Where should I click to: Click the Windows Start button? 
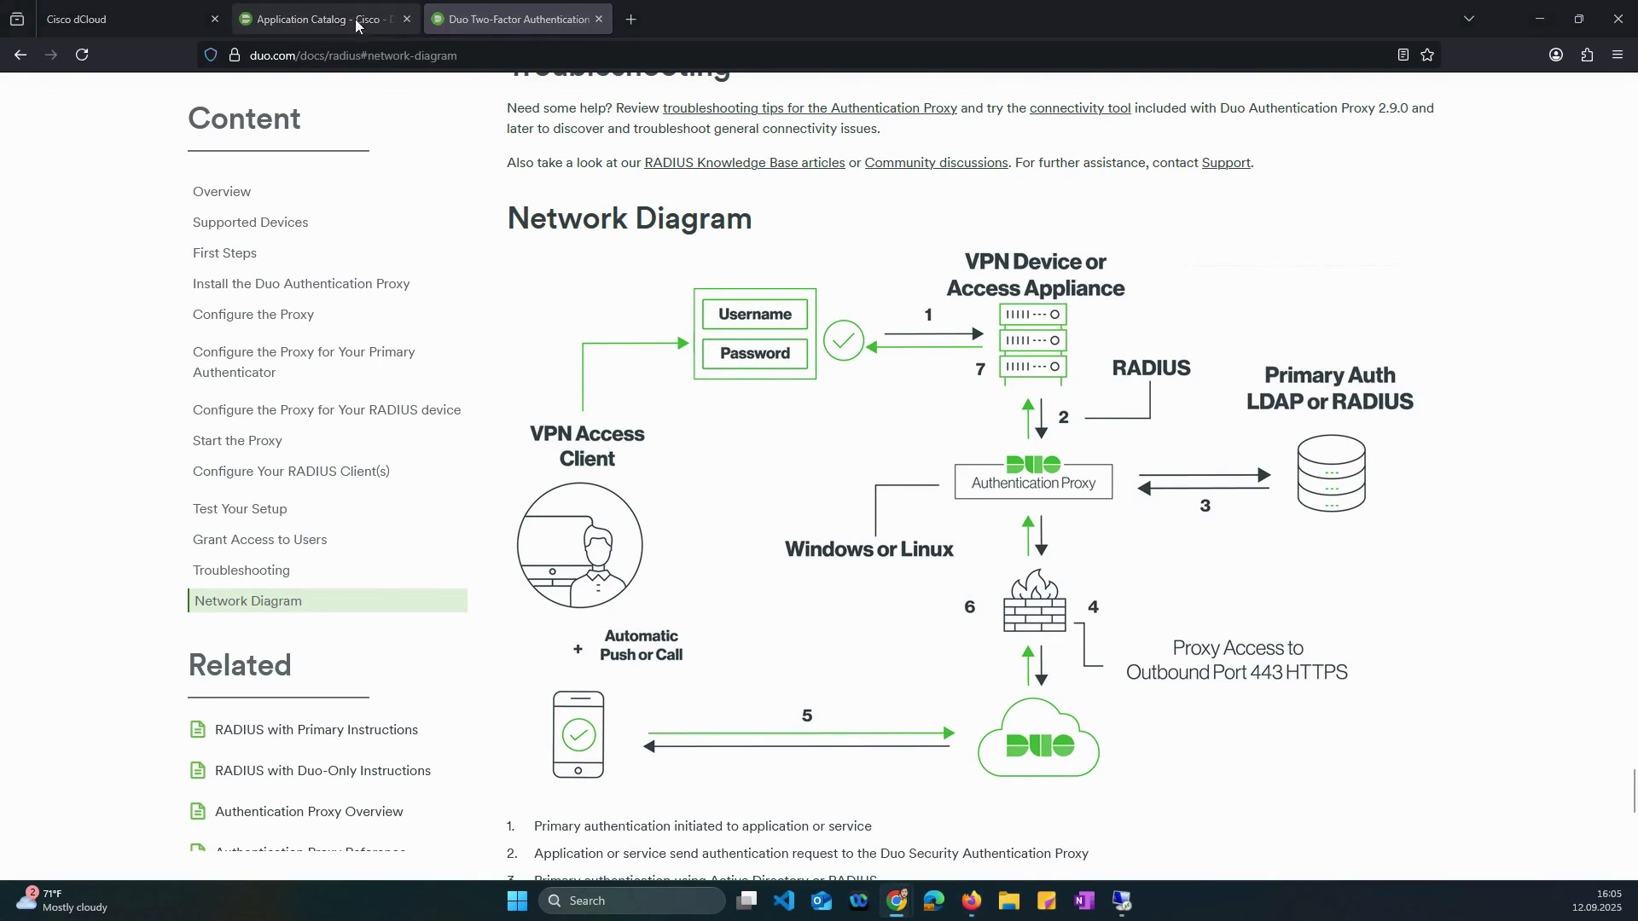[517, 901]
